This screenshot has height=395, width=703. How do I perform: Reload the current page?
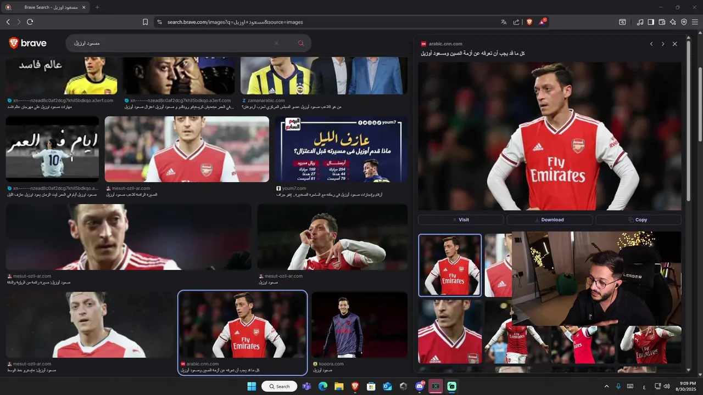[x=30, y=22]
